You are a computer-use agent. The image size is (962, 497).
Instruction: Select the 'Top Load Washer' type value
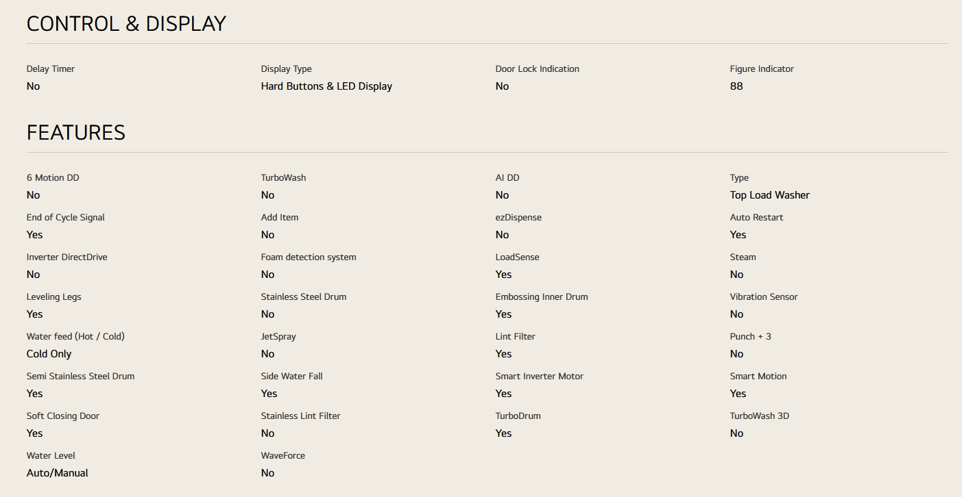coord(769,195)
